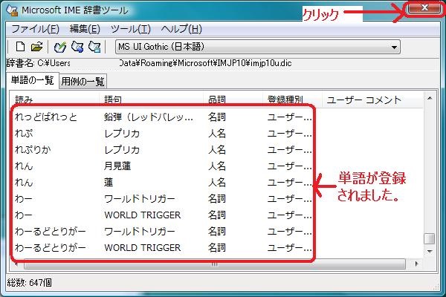Click わーるどとりがー reading beside WORLD TRIGGER
446x297 pixels.
[51, 247]
